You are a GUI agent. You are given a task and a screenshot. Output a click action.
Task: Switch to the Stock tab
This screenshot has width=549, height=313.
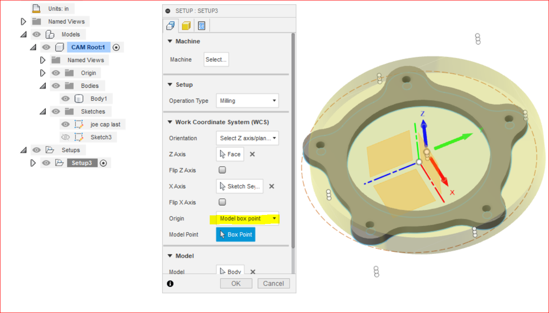point(186,26)
